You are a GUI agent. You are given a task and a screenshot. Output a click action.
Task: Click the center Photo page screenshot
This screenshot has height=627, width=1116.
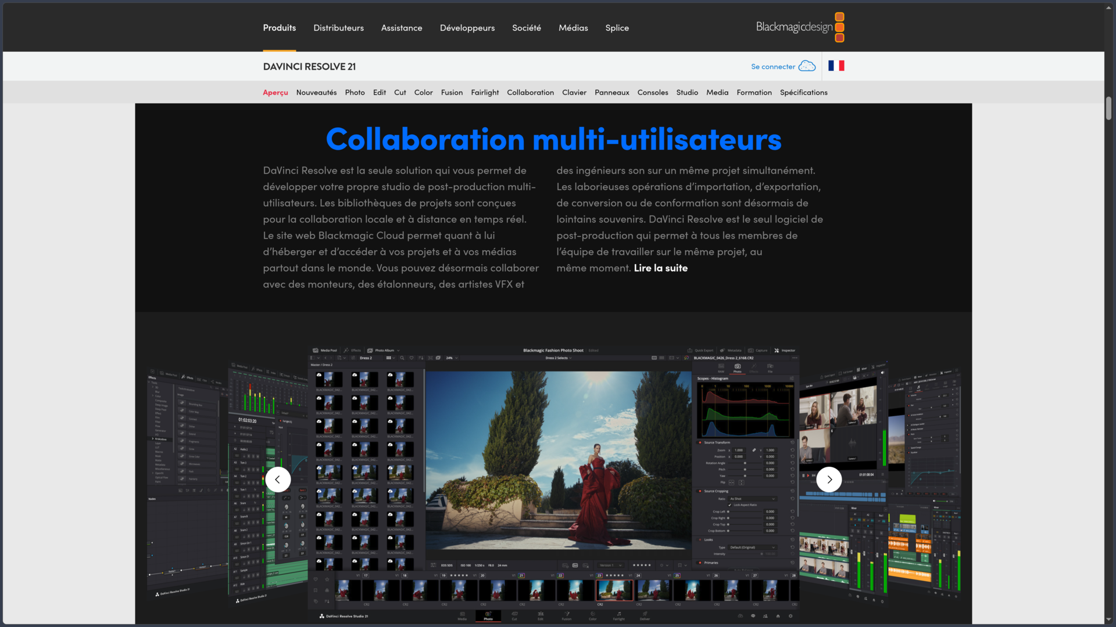click(553, 484)
